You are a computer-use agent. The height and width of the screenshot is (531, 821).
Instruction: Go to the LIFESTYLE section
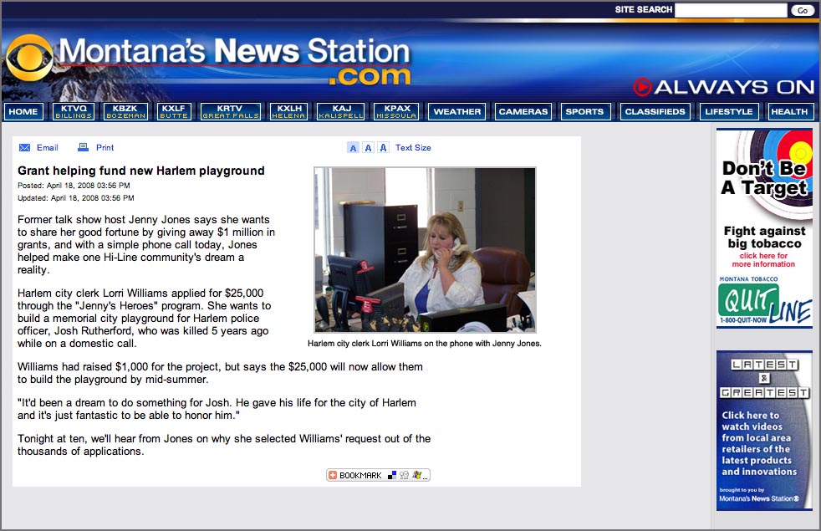(729, 111)
